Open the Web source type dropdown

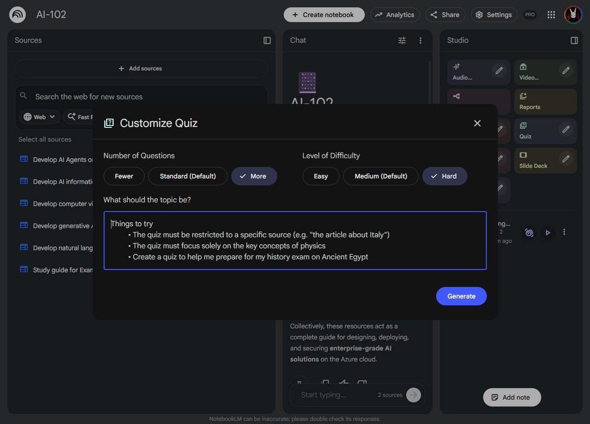(40, 117)
